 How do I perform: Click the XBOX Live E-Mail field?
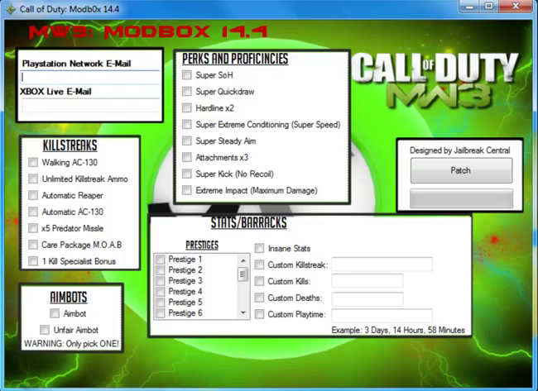point(91,106)
